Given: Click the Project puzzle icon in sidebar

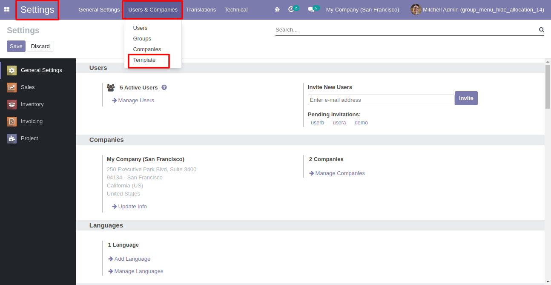Looking at the screenshot, I should click(12, 138).
